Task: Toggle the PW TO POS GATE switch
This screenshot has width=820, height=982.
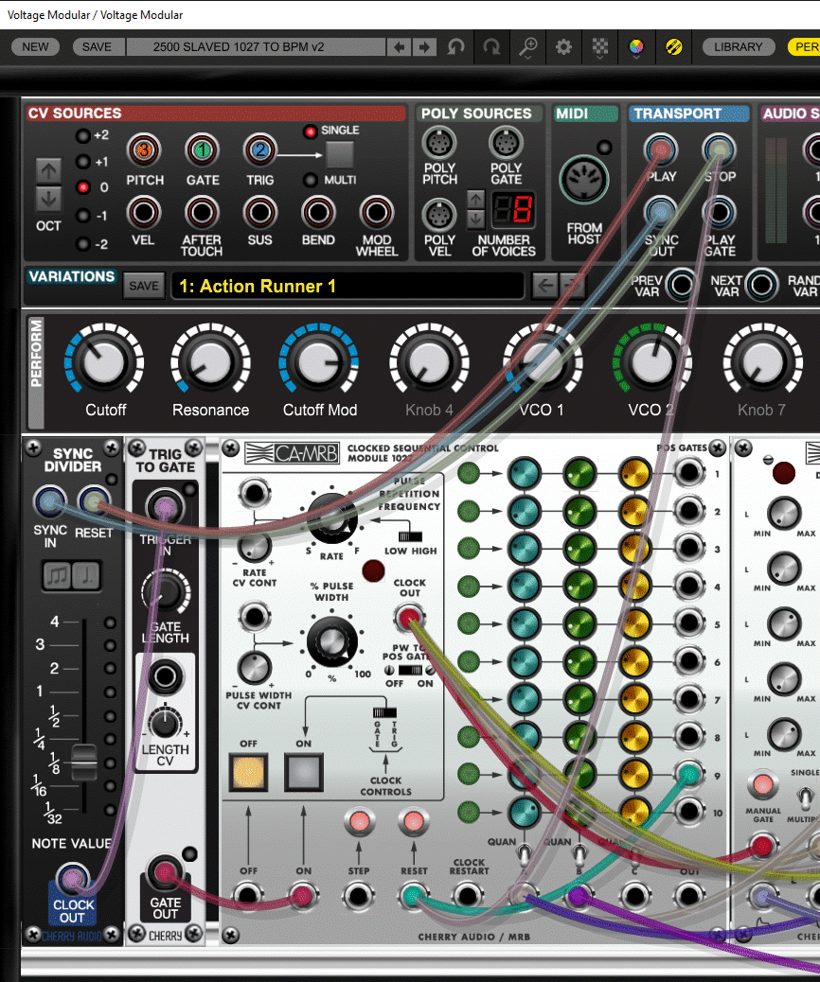Action: pyautogui.click(x=411, y=670)
